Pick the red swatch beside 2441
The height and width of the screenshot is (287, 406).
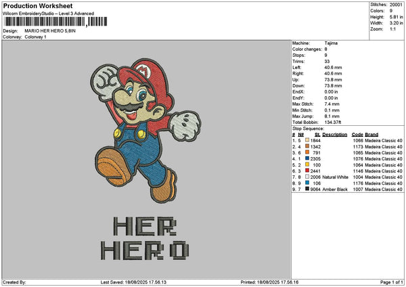pyautogui.click(x=307, y=171)
